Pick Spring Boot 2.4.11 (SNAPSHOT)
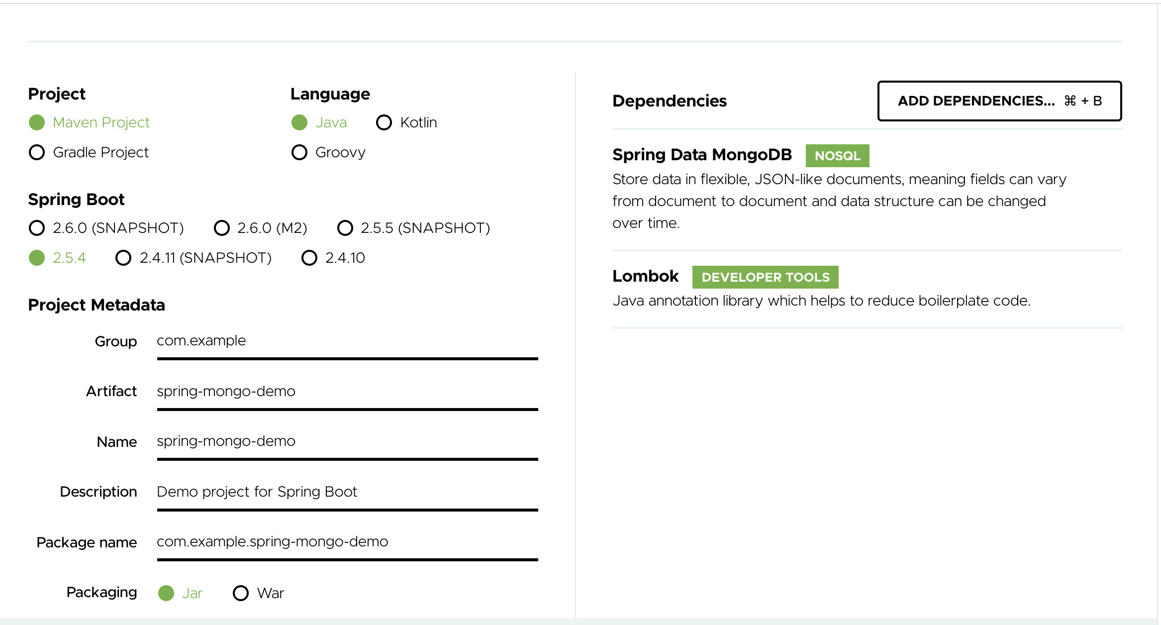The width and height of the screenshot is (1161, 625). pyautogui.click(x=123, y=258)
